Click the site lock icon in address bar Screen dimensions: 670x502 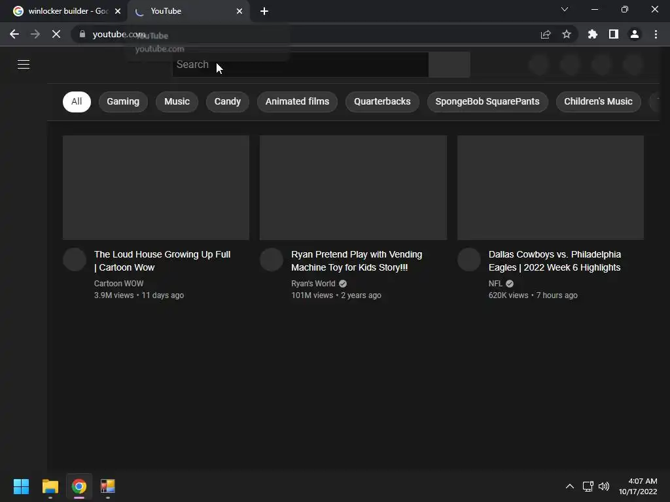82,34
